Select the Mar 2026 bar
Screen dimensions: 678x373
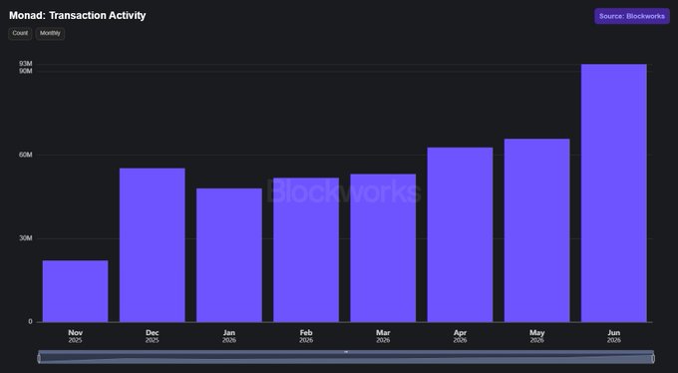point(383,248)
